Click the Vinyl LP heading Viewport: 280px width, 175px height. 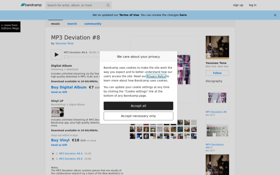pos(57,101)
